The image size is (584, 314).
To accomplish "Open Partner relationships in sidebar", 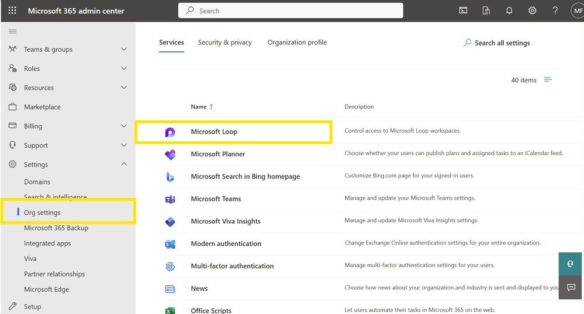I will [54, 274].
